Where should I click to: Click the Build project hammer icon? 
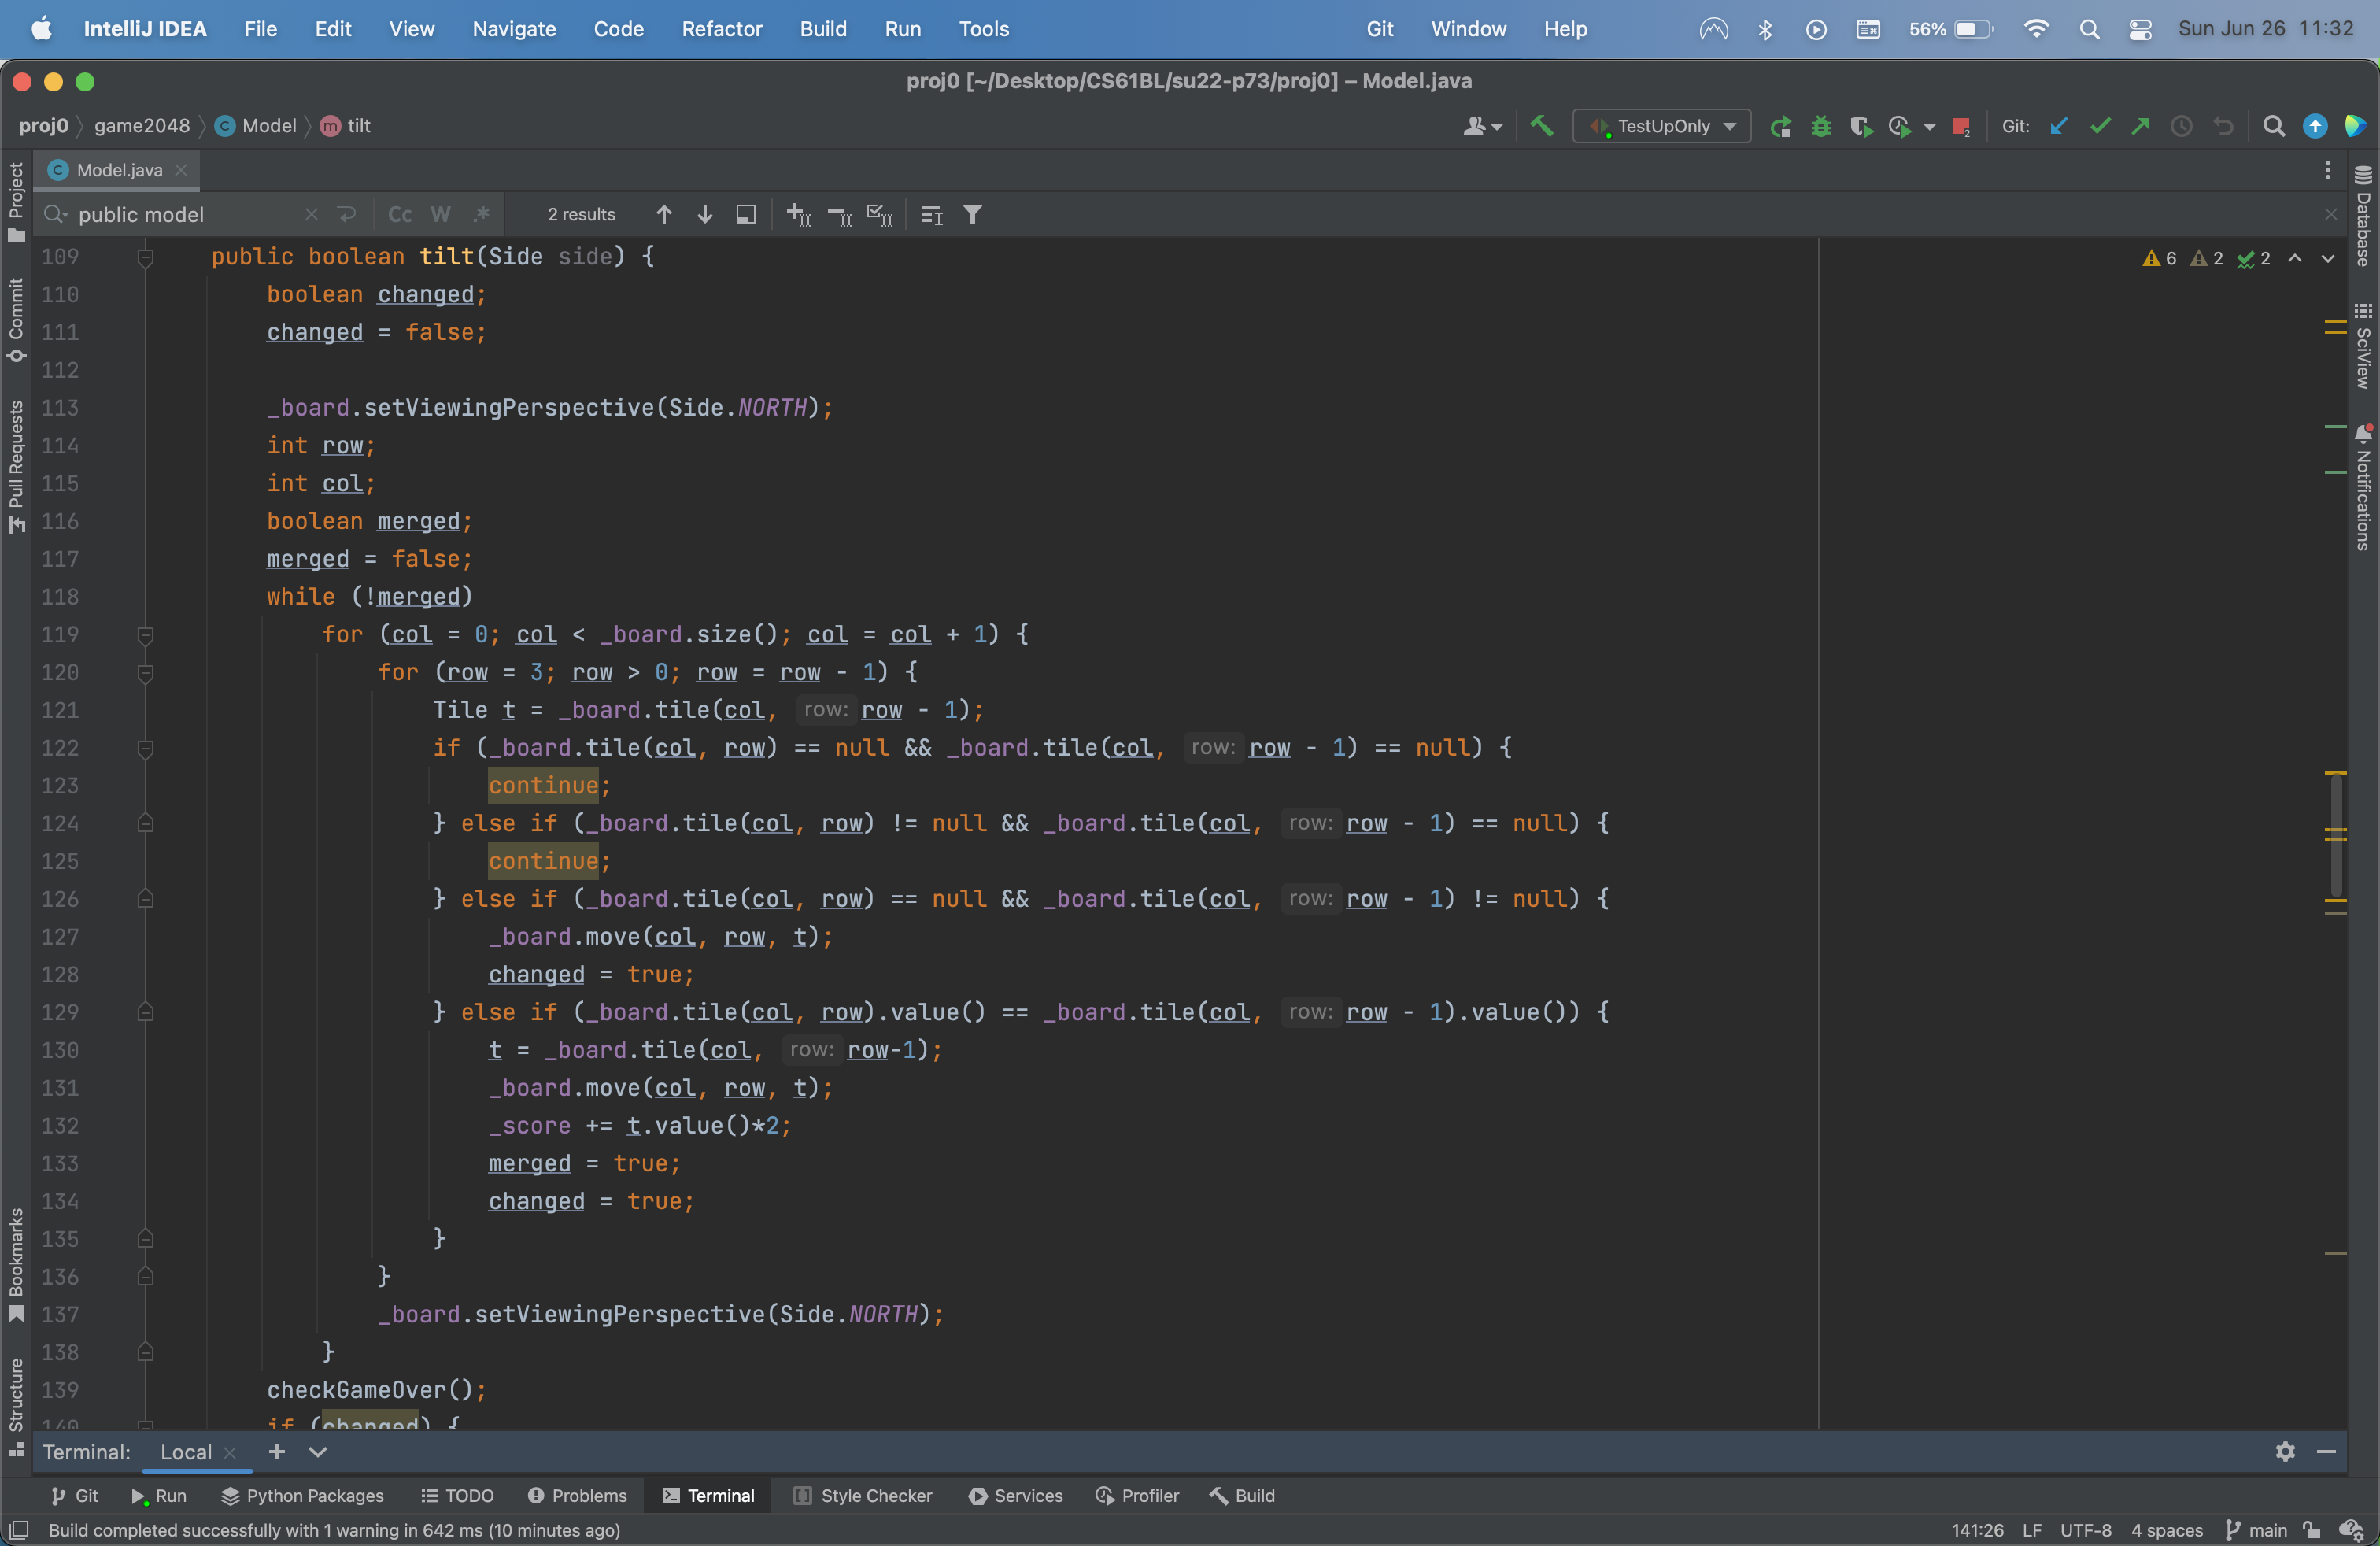[1541, 126]
